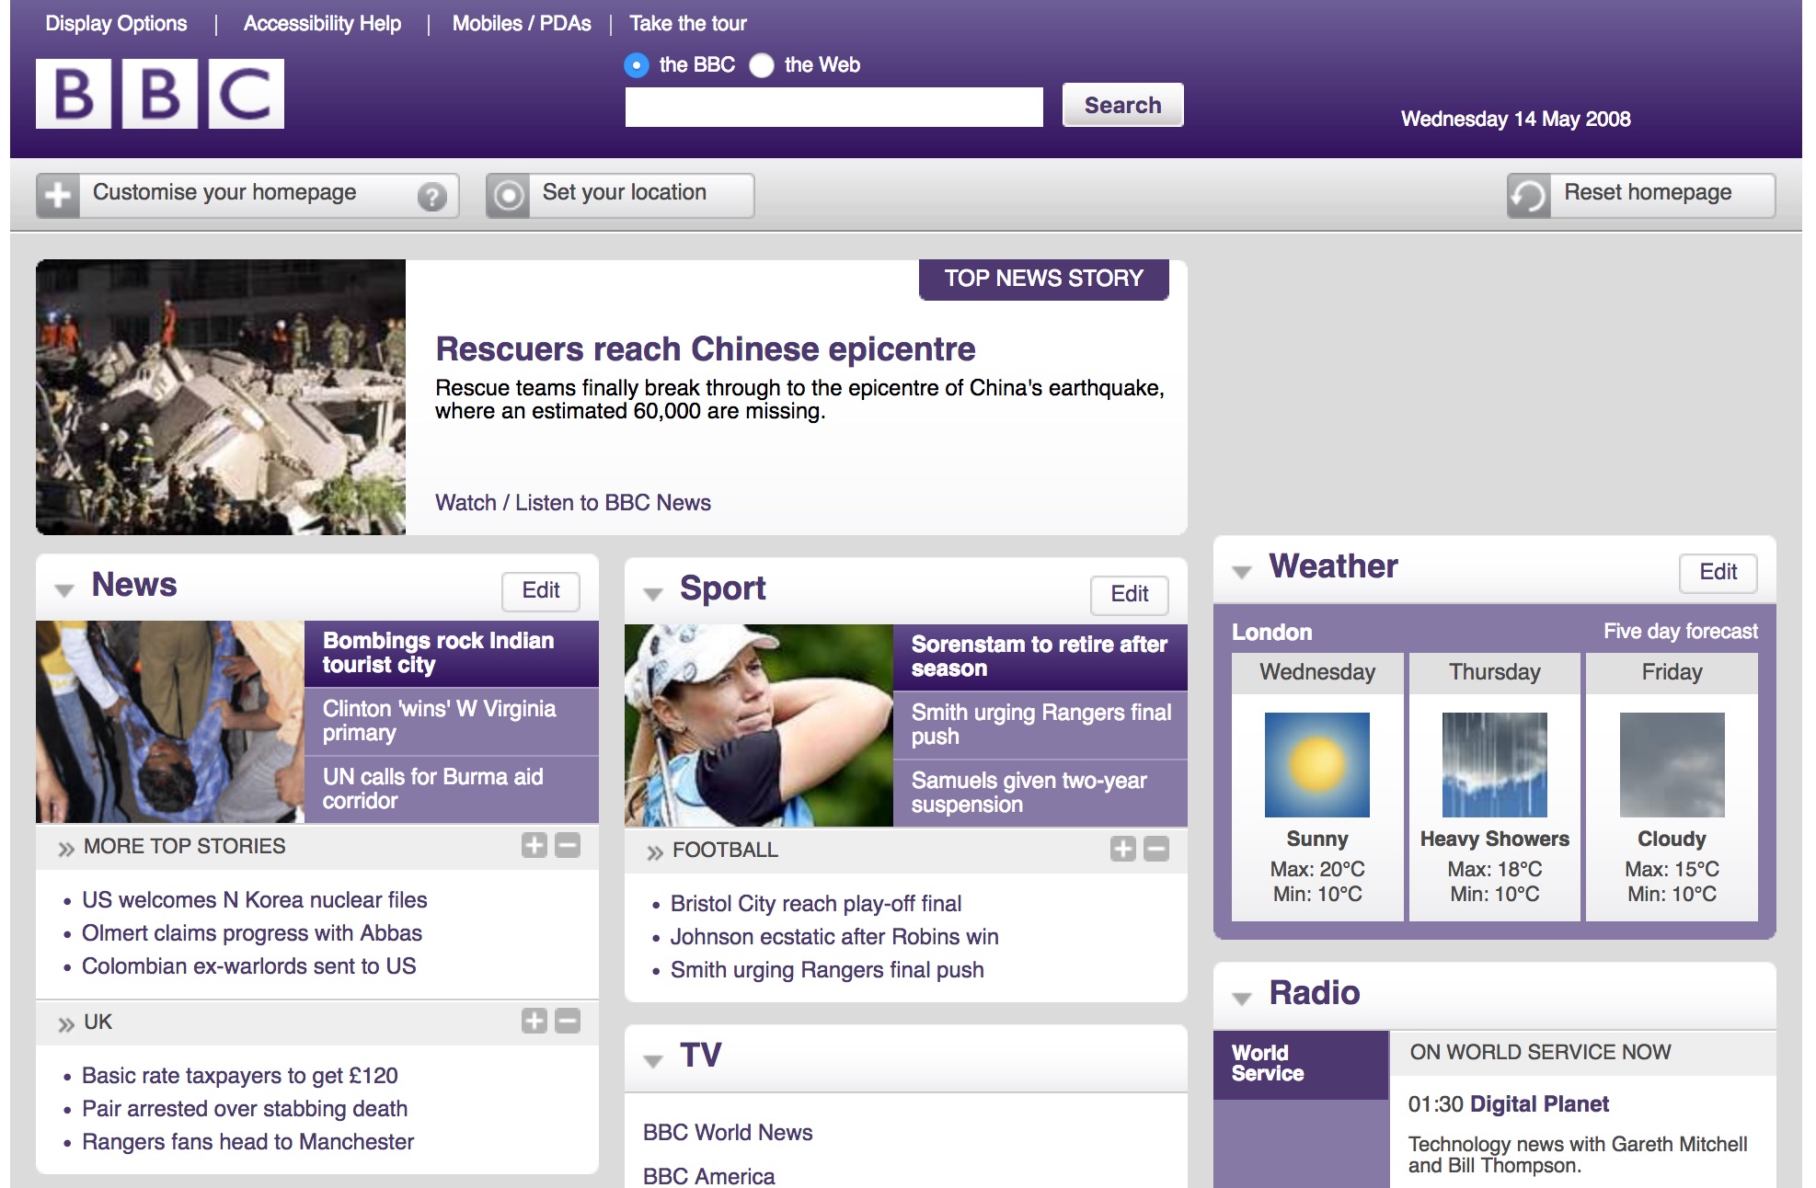Open Display Options in top bar

[116, 23]
